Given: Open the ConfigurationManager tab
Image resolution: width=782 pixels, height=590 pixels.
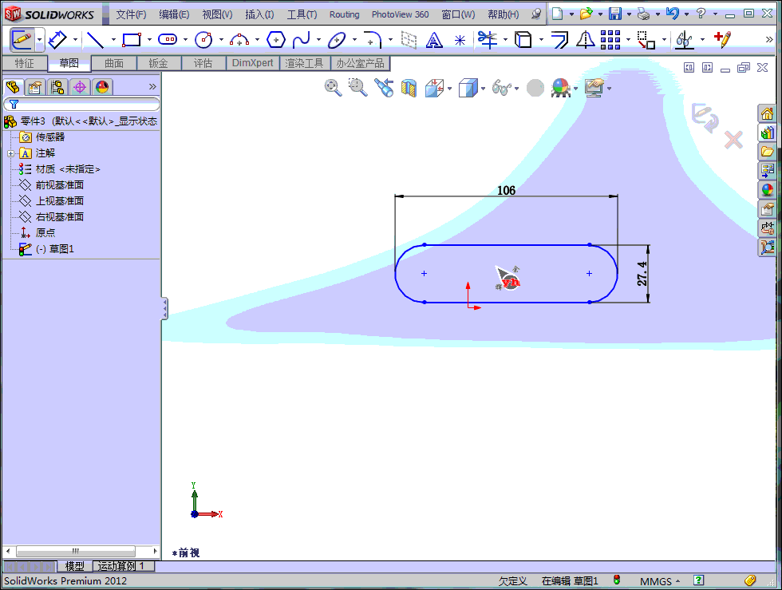Looking at the screenshot, I should coord(57,87).
